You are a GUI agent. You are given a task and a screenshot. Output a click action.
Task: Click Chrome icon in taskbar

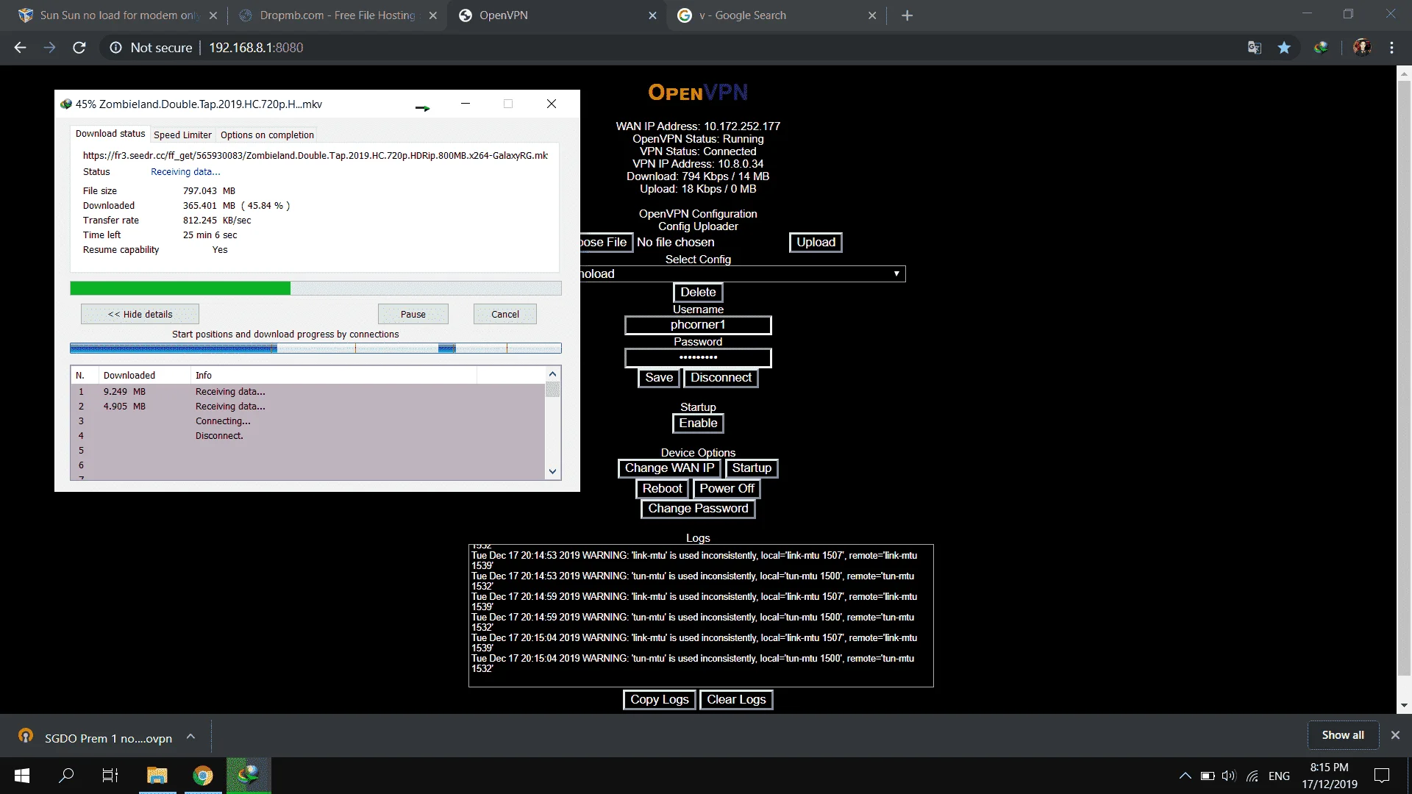coord(203,776)
